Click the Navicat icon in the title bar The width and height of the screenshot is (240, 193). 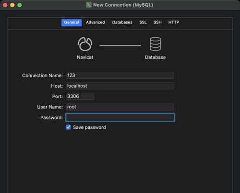(89, 5)
